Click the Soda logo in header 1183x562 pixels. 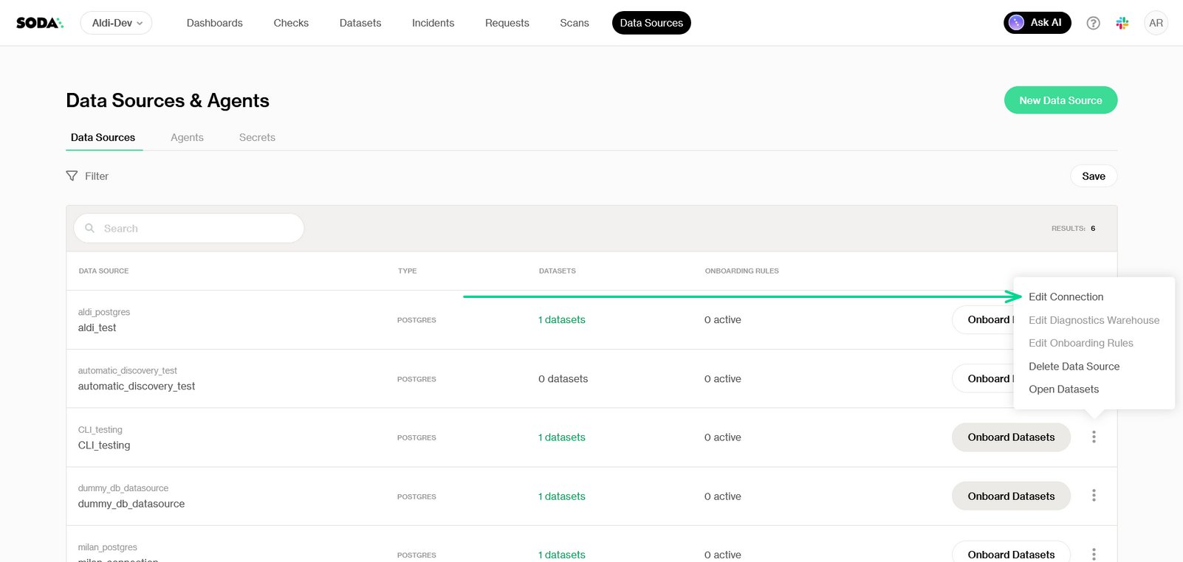pos(40,23)
